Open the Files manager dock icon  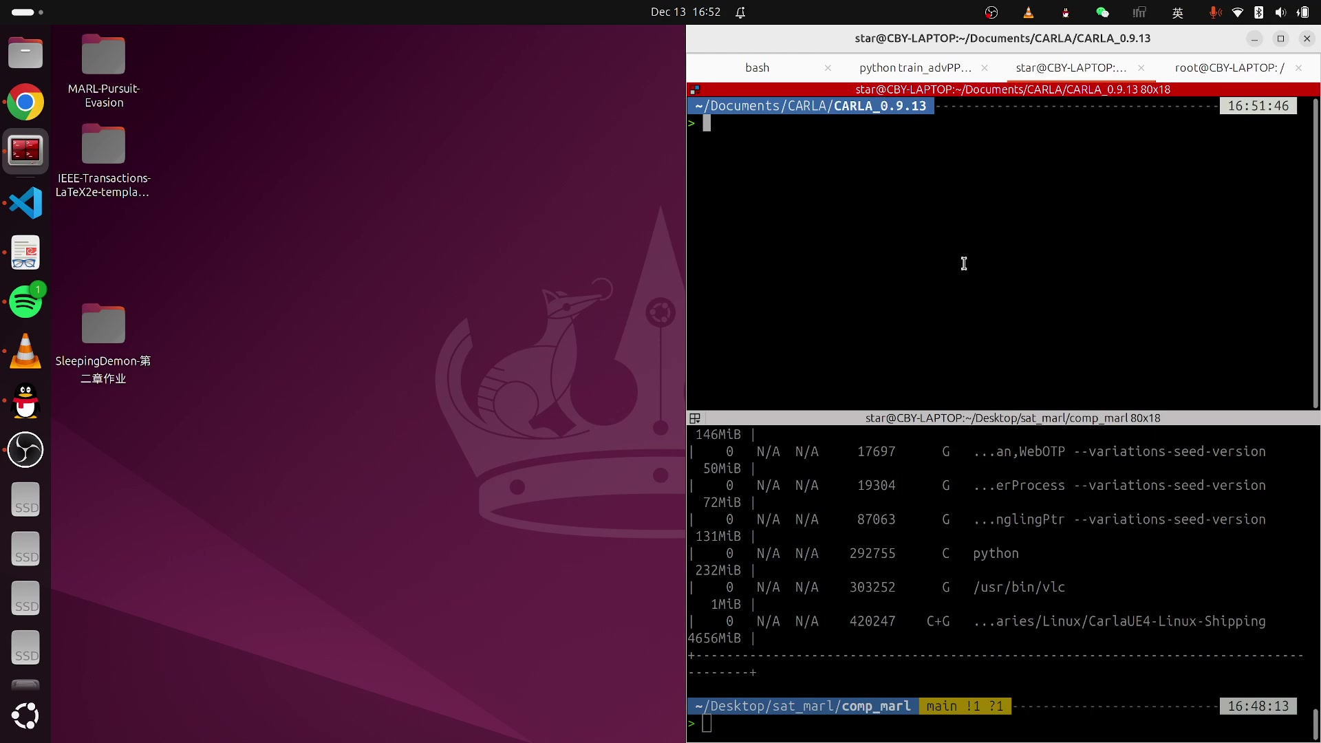coord(25,53)
